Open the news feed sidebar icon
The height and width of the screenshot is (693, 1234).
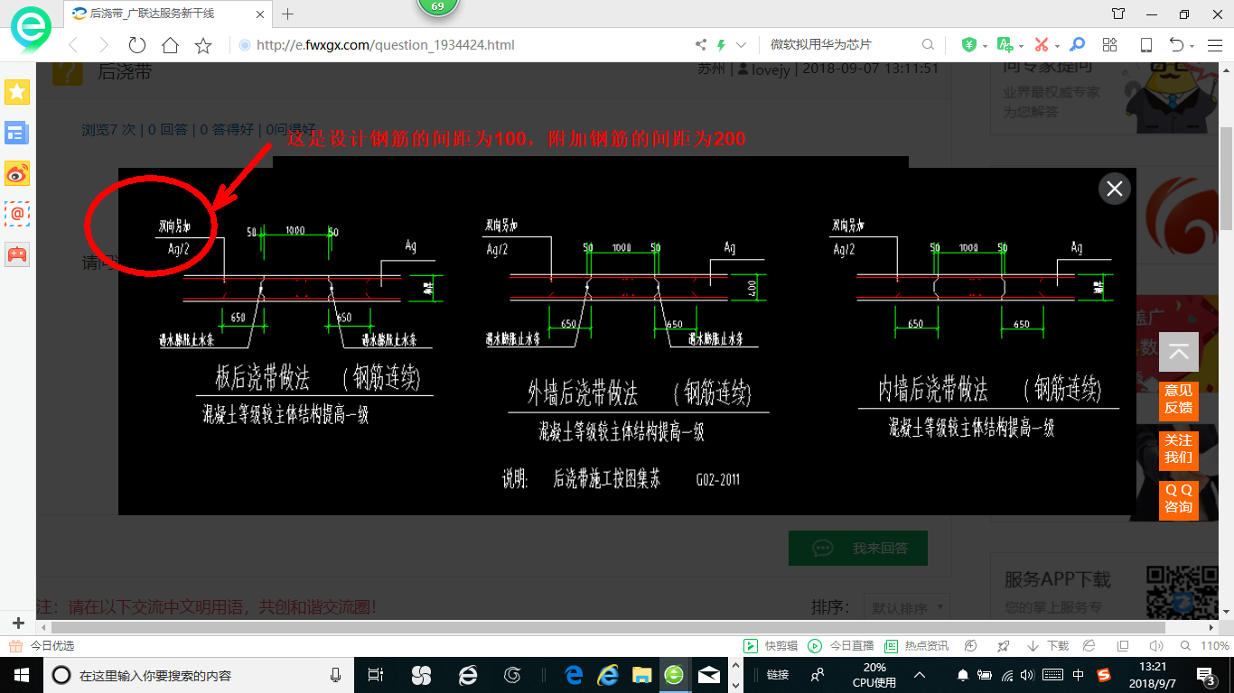17,134
